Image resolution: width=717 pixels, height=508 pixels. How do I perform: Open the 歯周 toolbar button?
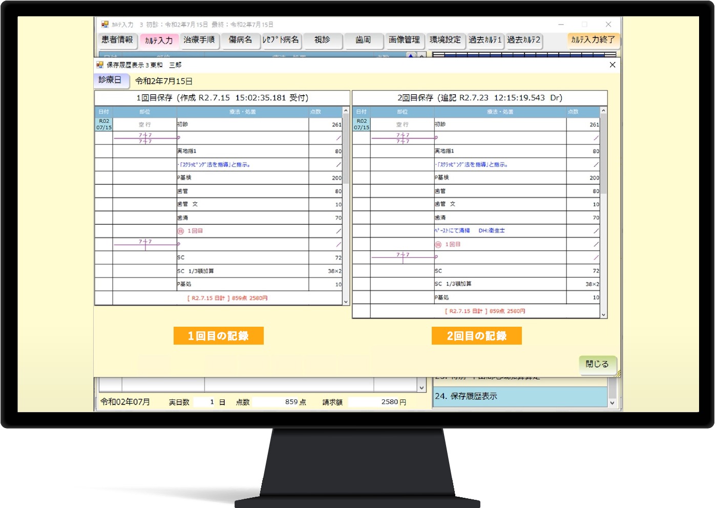[363, 40]
